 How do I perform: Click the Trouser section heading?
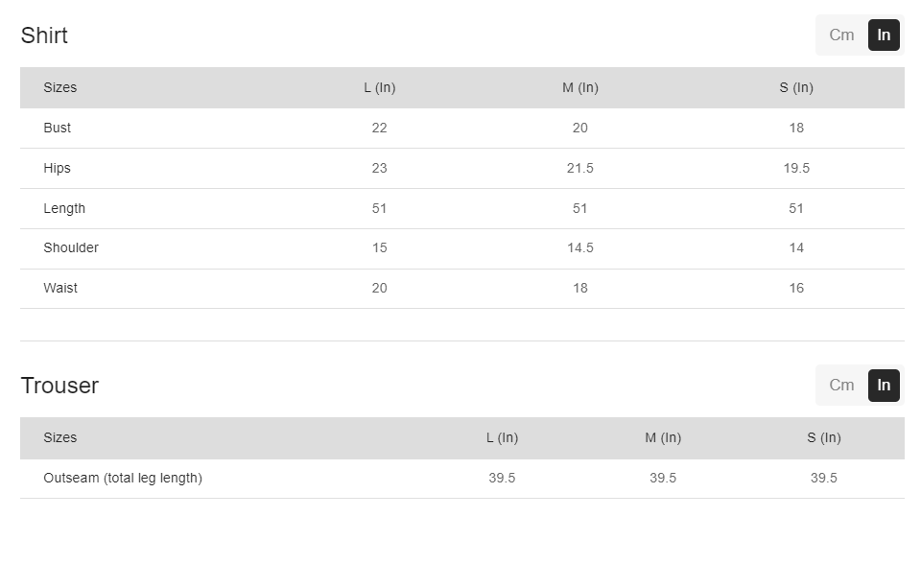[x=59, y=386]
